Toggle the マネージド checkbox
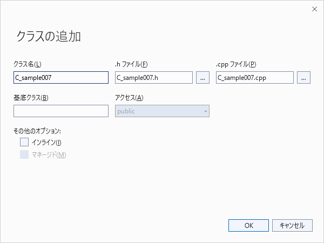The height and width of the screenshot is (243, 324). [24, 155]
